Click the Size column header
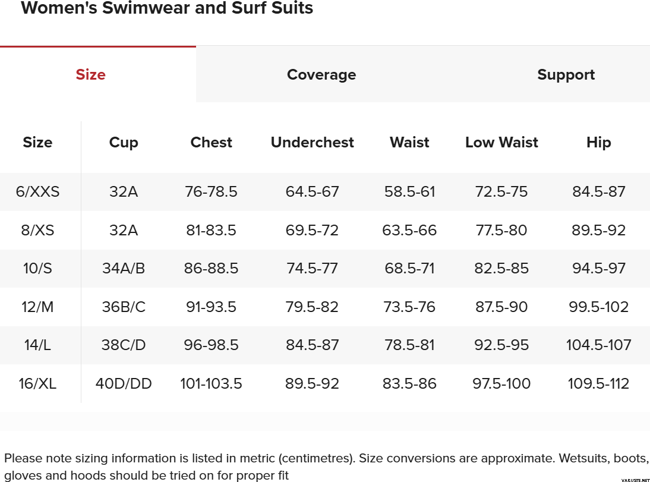650x482 pixels. click(37, 143)
